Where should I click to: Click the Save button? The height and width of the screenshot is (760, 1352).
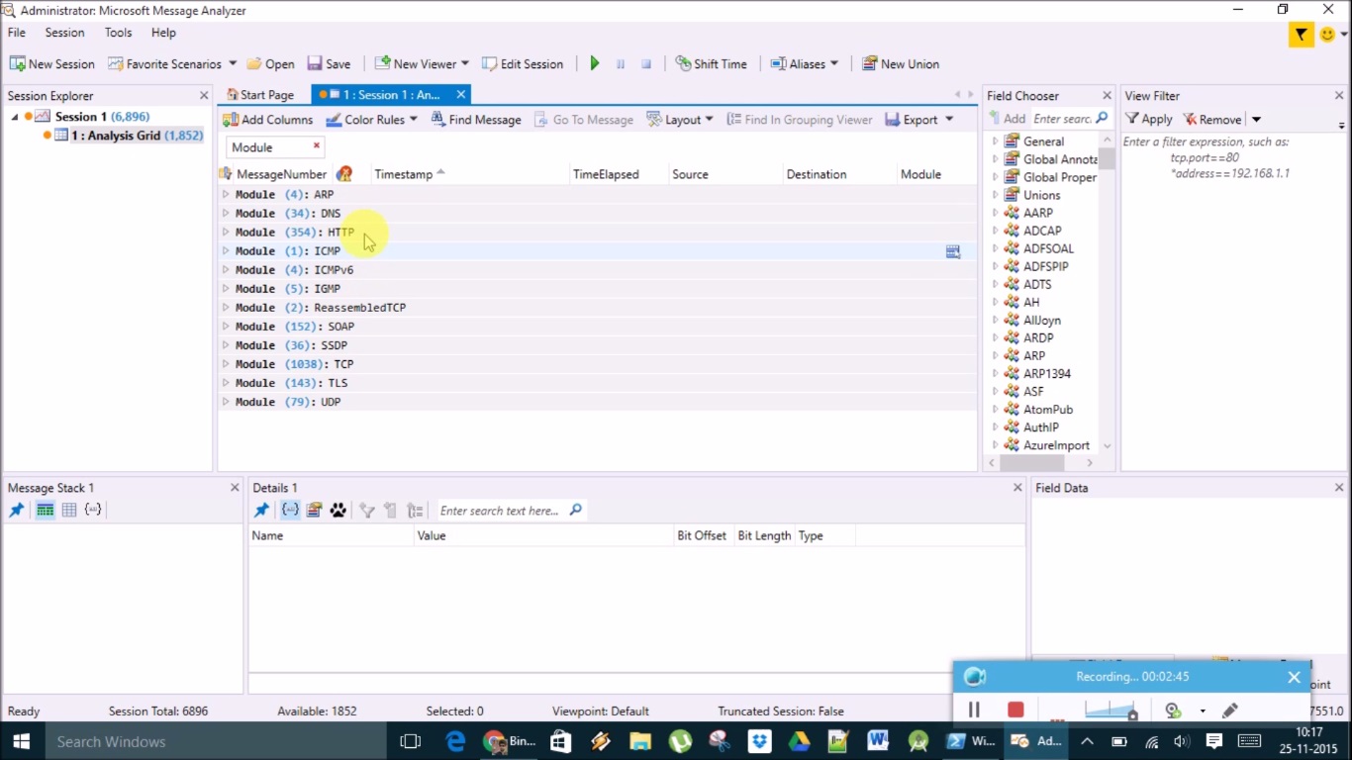[330, 63]
